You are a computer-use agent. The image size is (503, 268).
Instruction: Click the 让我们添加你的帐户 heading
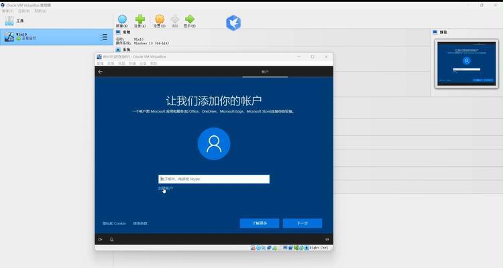point(214,100)
